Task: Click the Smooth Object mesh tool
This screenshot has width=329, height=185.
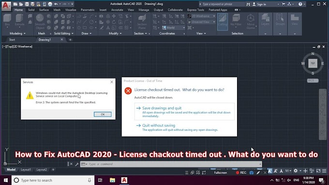Action: tap(40, 22)
